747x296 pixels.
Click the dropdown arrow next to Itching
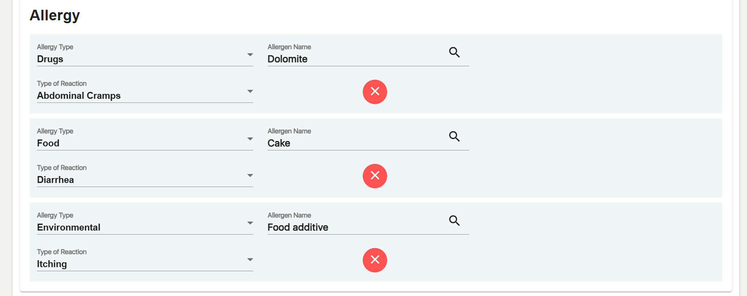(250, 260)
